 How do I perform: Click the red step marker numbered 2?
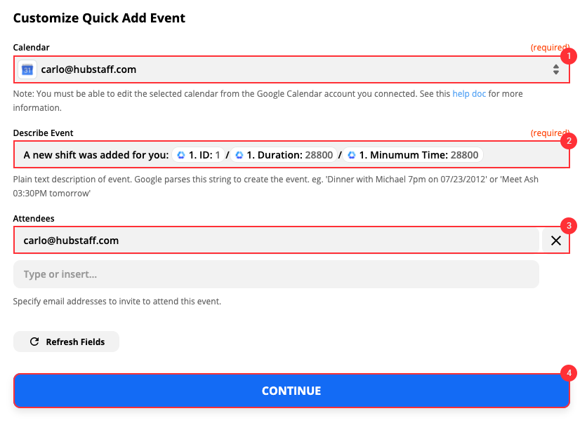(x=569, y=140)
